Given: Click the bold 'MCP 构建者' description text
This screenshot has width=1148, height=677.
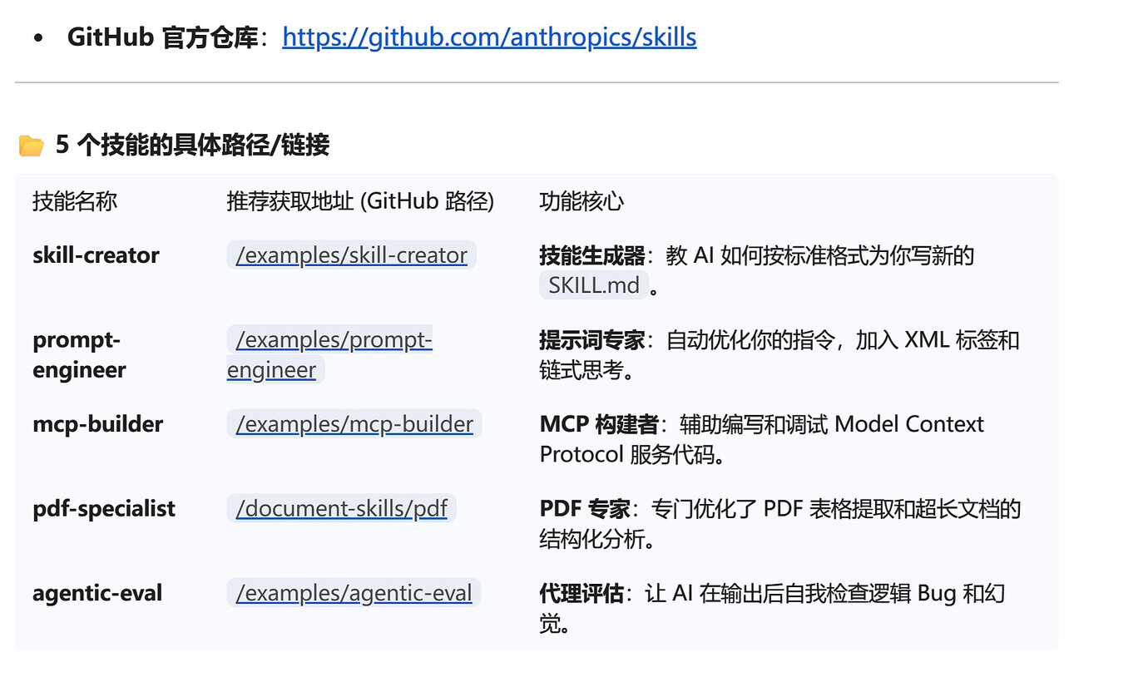Looking at the screenshot, I should (x=599, y=424).
